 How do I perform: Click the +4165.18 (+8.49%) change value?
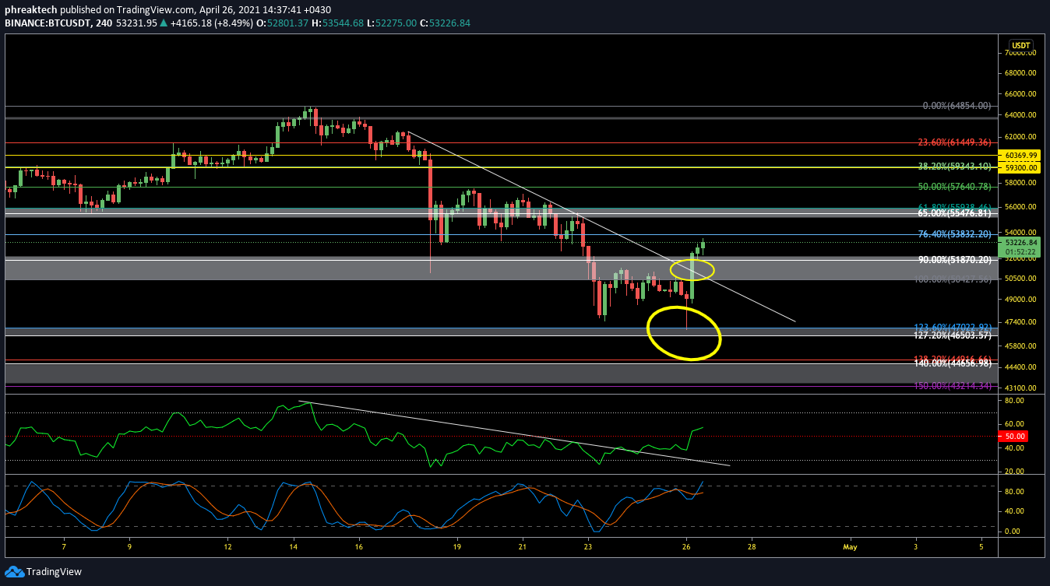click(211, 23)
